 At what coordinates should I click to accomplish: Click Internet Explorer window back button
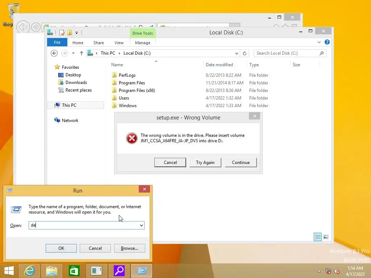point(23,27)
